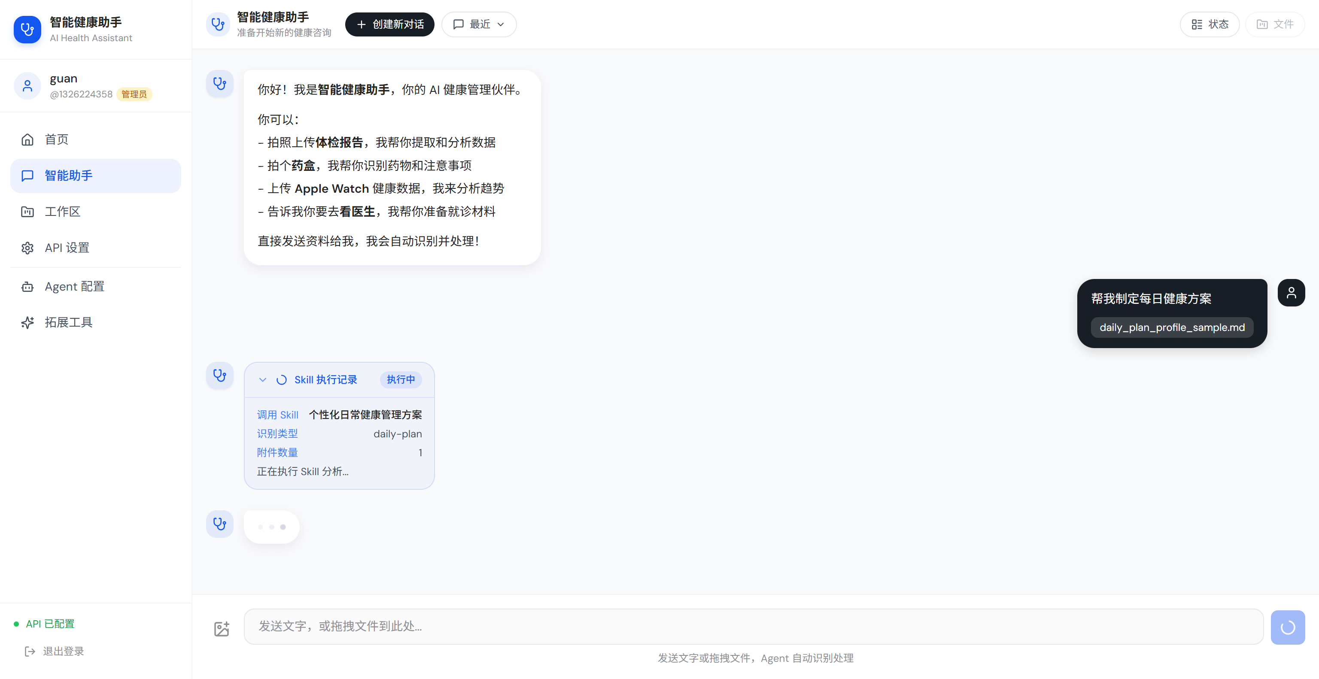
Task: Create a new conversation with 创建新对话
Action: (x=390, y=24)
